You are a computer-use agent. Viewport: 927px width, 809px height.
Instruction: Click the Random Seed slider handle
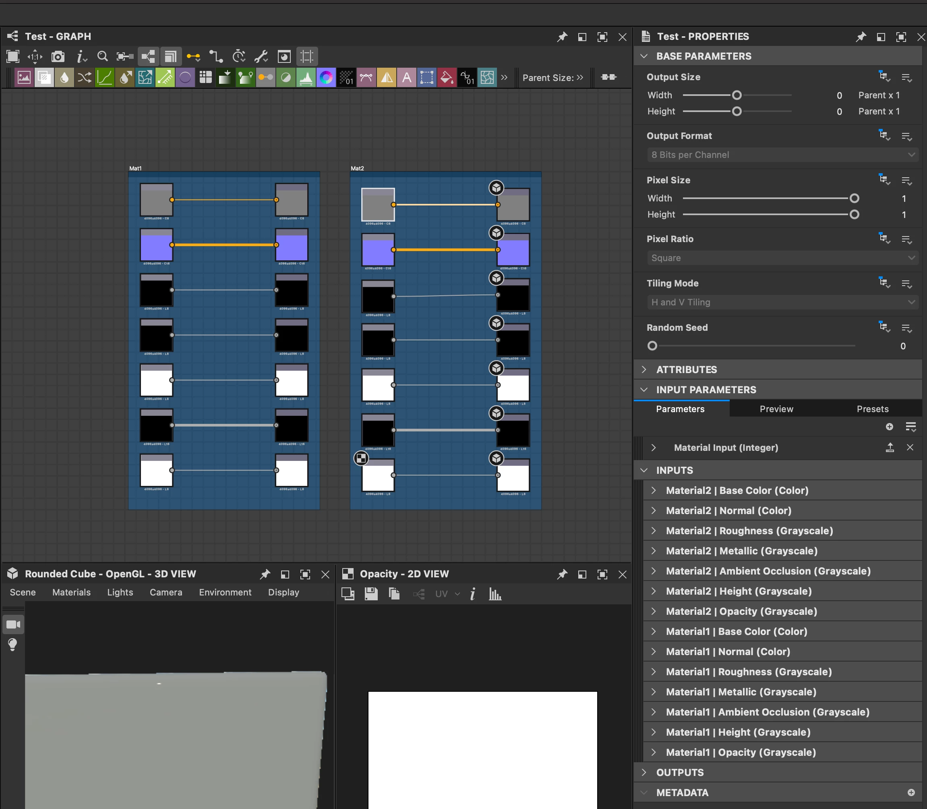click(652, 346)
